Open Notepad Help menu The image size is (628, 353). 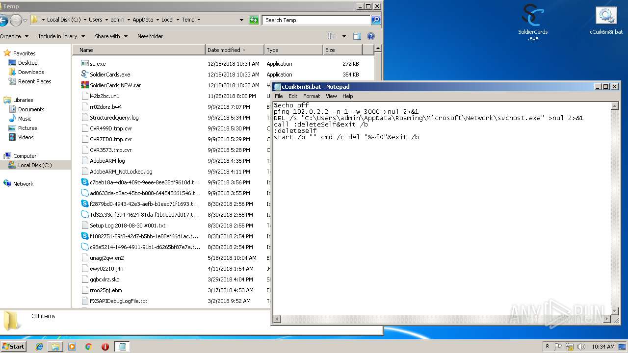pyautogui.click(x=348, y=96)
